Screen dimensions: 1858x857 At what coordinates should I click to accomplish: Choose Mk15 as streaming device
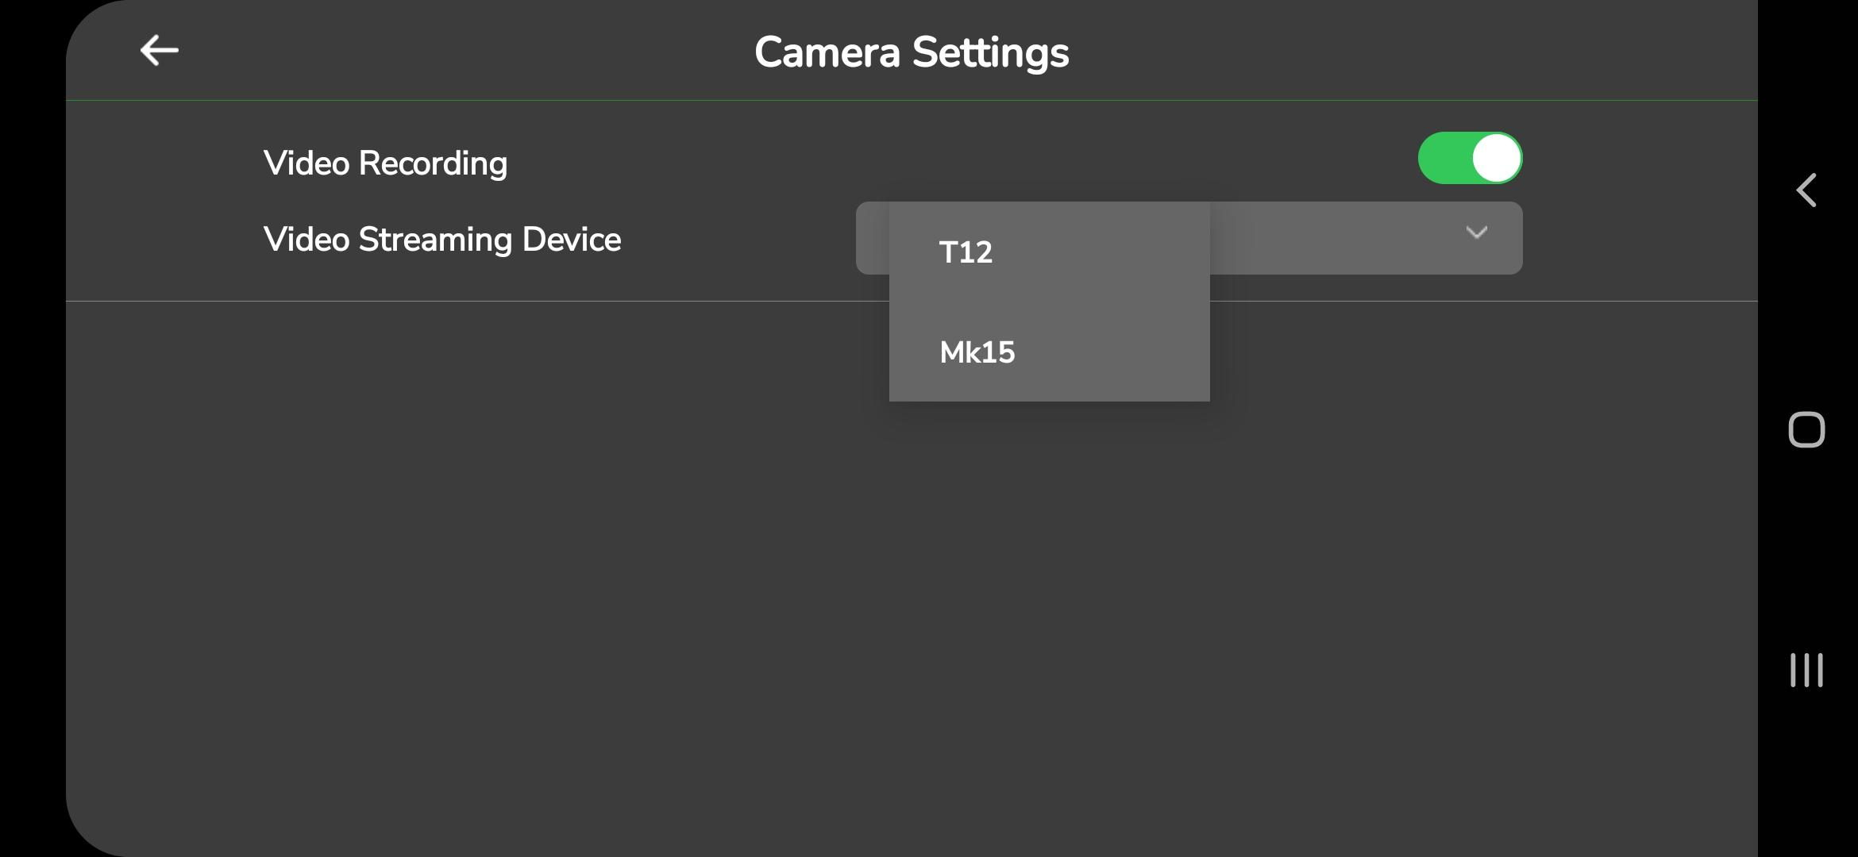1049,352
